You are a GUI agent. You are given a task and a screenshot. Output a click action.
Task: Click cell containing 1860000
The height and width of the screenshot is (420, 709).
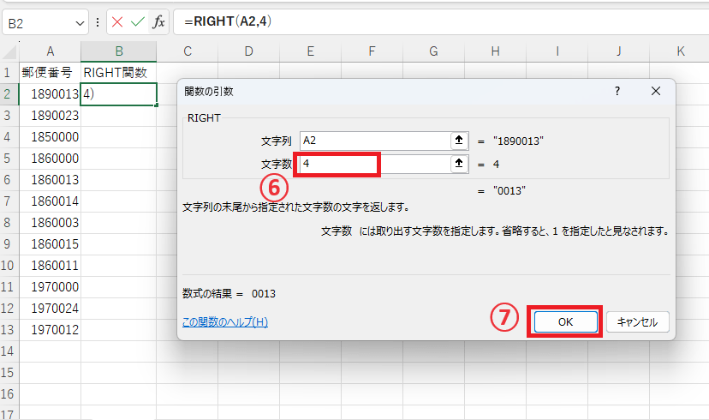point(51,159)
